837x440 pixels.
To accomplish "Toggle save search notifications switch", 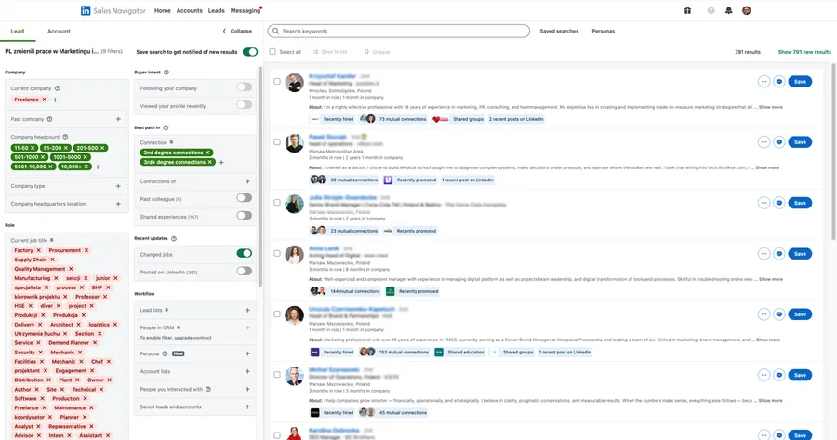I will click(250, 52).
